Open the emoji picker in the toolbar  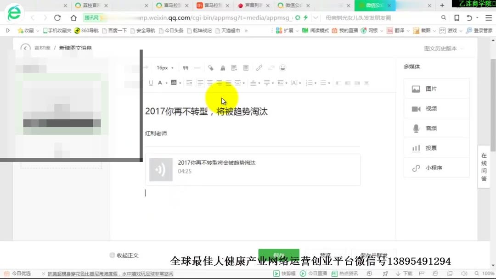[x=283, y=67]
